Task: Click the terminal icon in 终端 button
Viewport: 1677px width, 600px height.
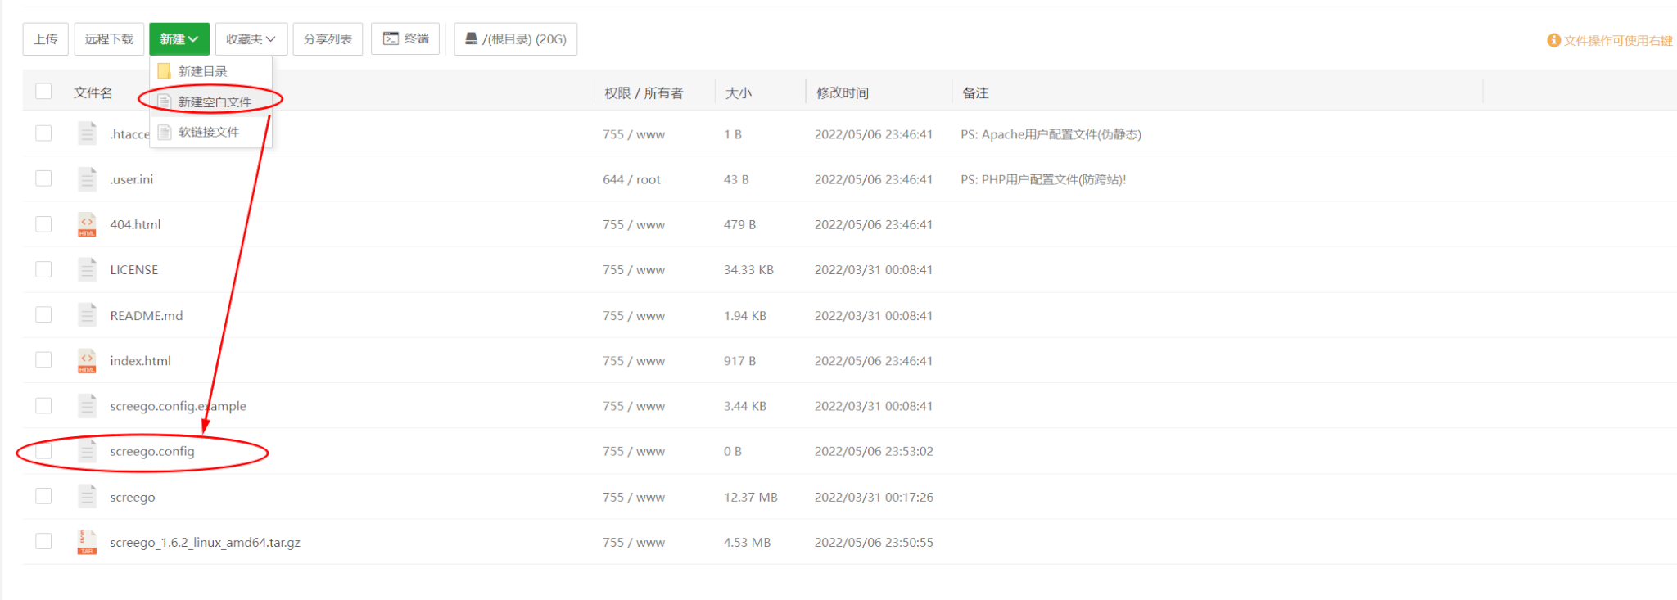Action: (x=391, y=38)
